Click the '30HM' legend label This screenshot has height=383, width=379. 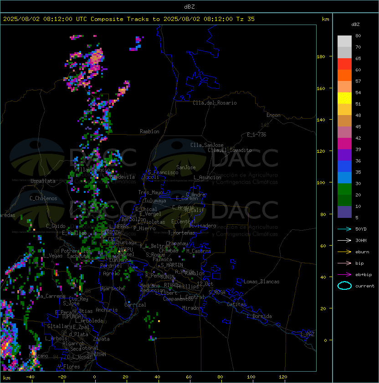click(x=361, y=241)
